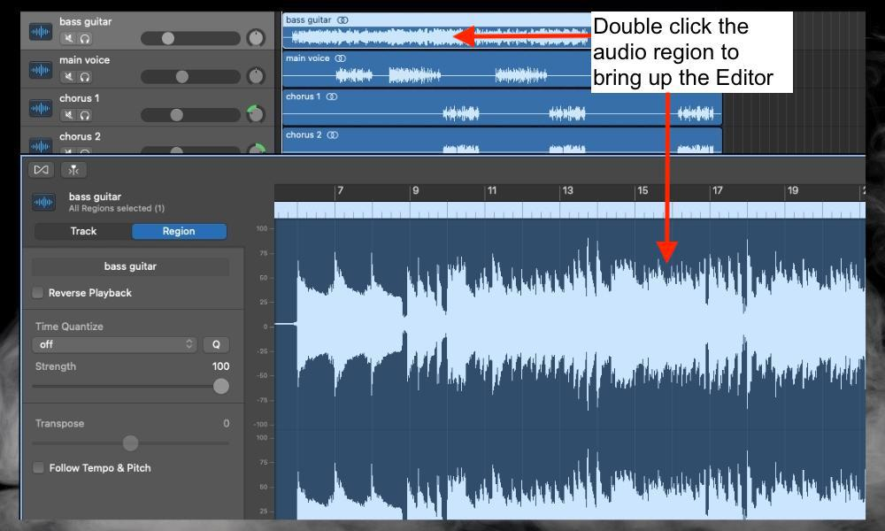The width and height of the screenshot is (885, 531).
Task: Enable Follow Tempo & Pitch checkbox
Action: pyautogui.click(x=38, y=467)
